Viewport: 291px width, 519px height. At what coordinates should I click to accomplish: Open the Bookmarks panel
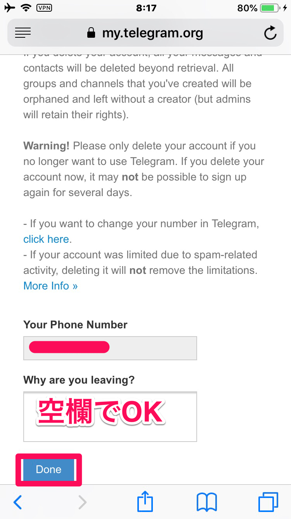click(206, 502)
